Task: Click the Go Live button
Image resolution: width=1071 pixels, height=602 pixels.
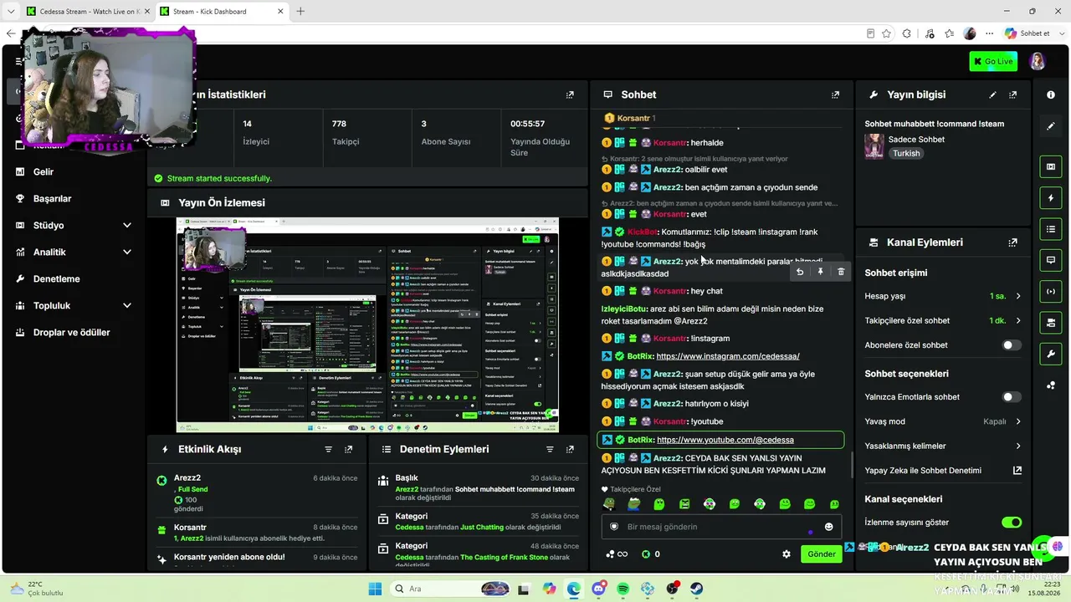Action: pos(993,61)
